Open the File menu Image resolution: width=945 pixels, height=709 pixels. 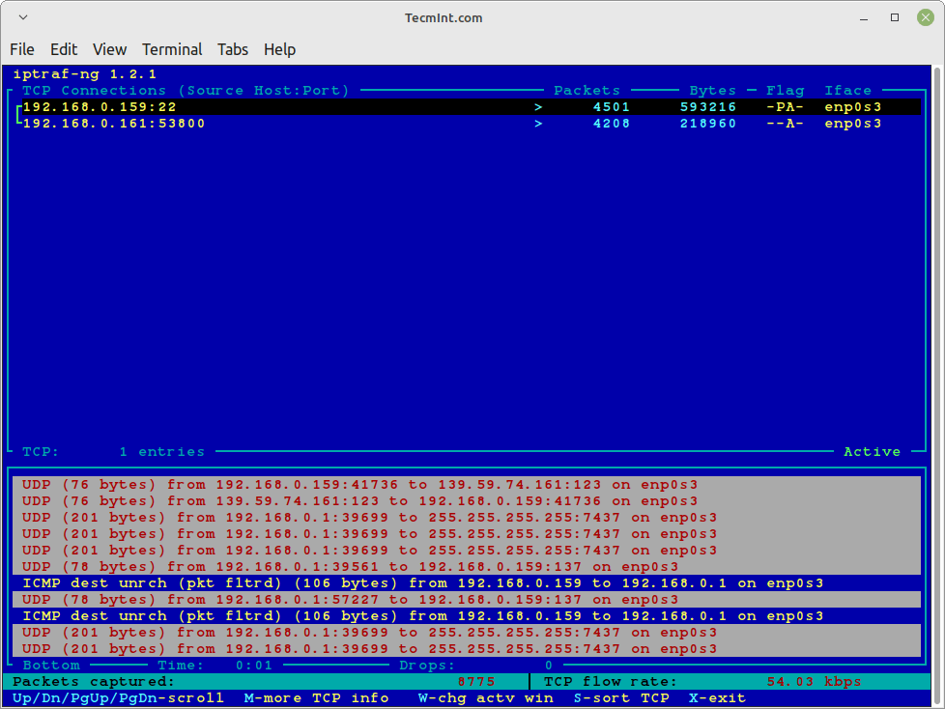[22, 49]
